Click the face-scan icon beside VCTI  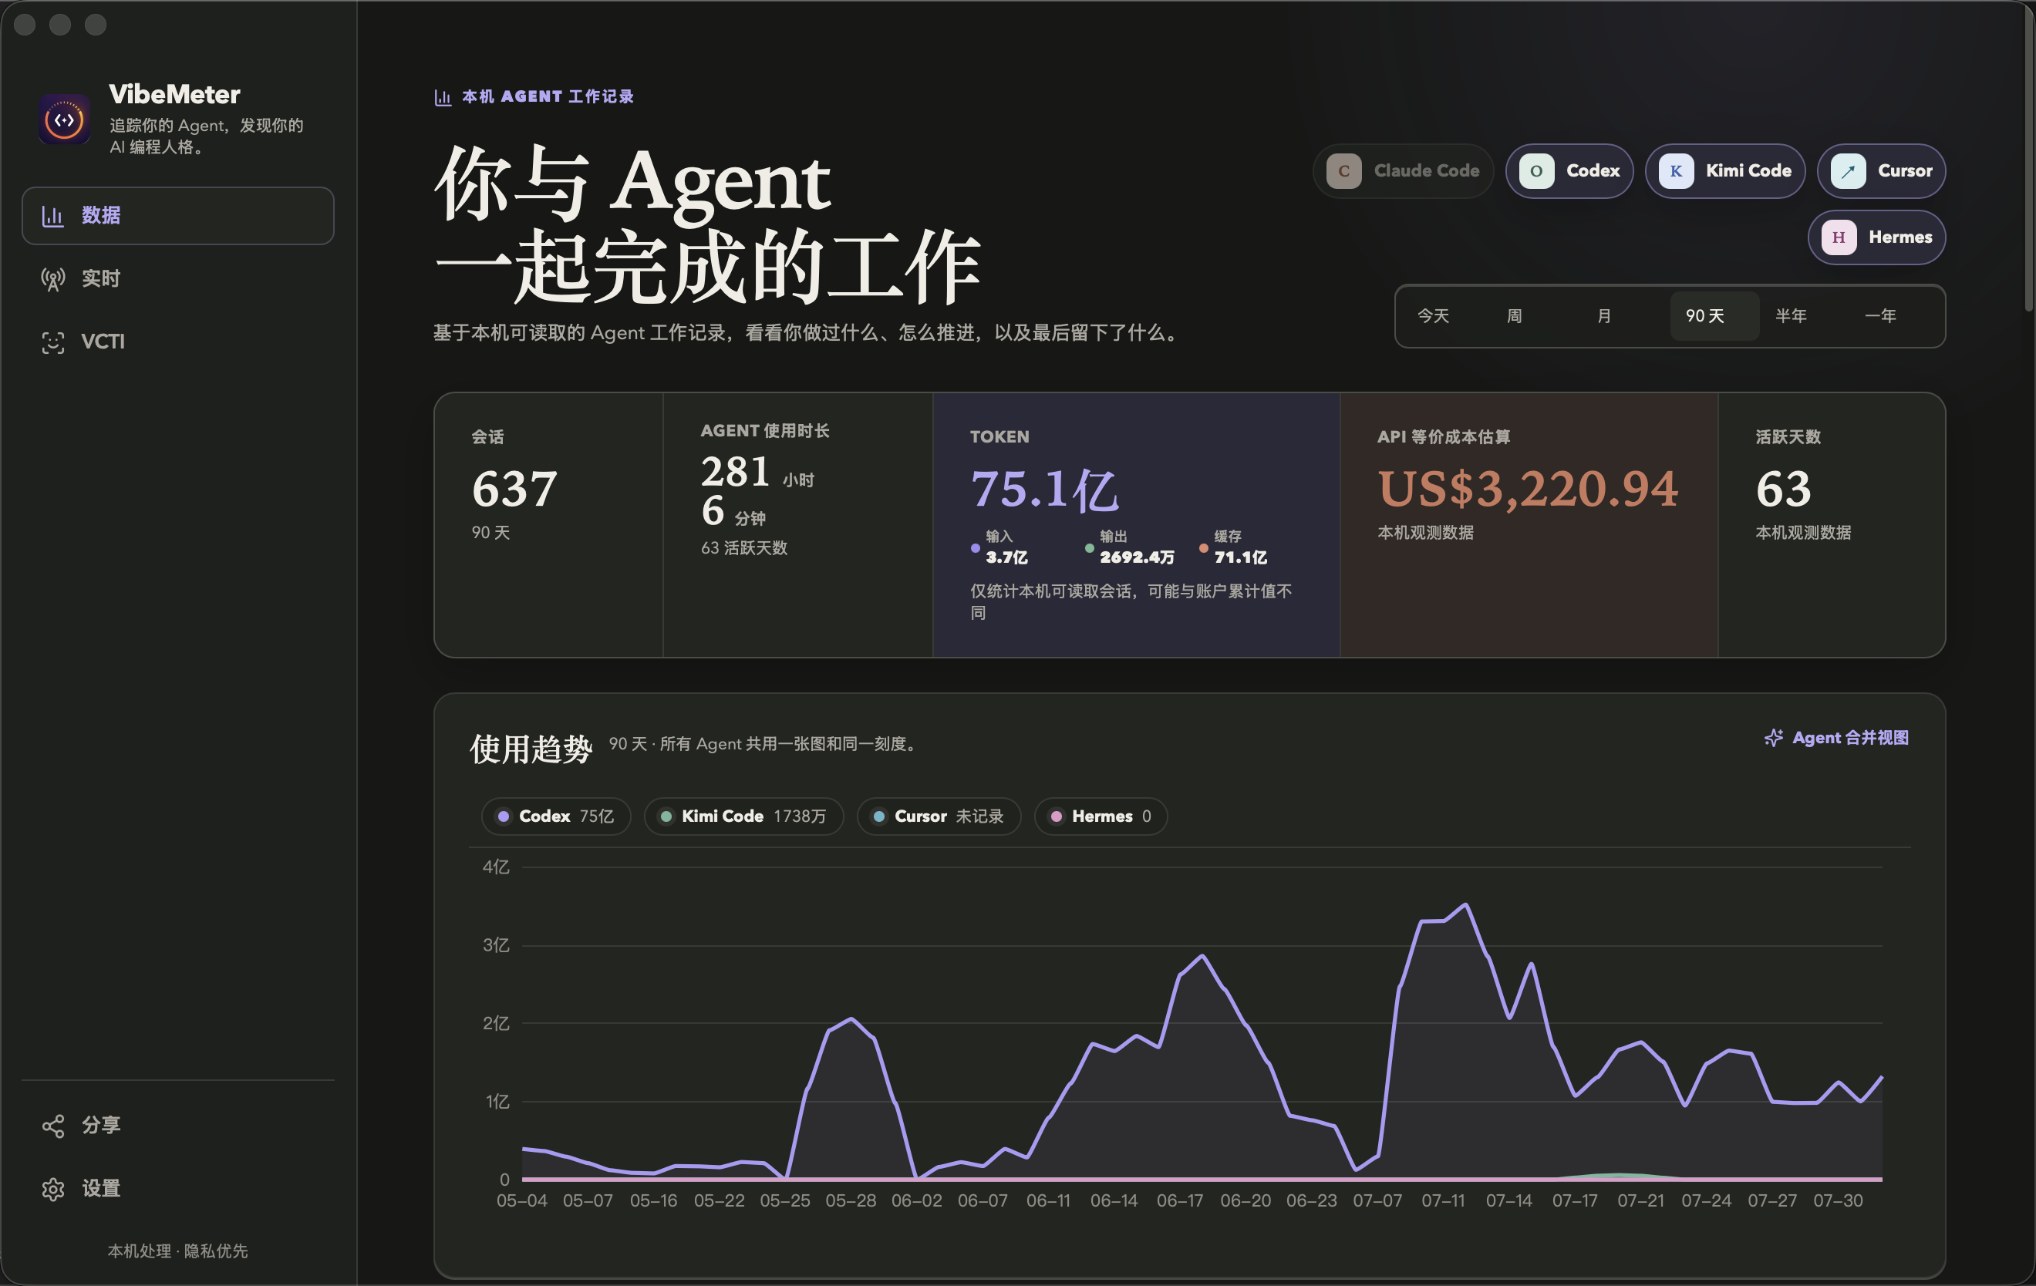pos(53,342)
